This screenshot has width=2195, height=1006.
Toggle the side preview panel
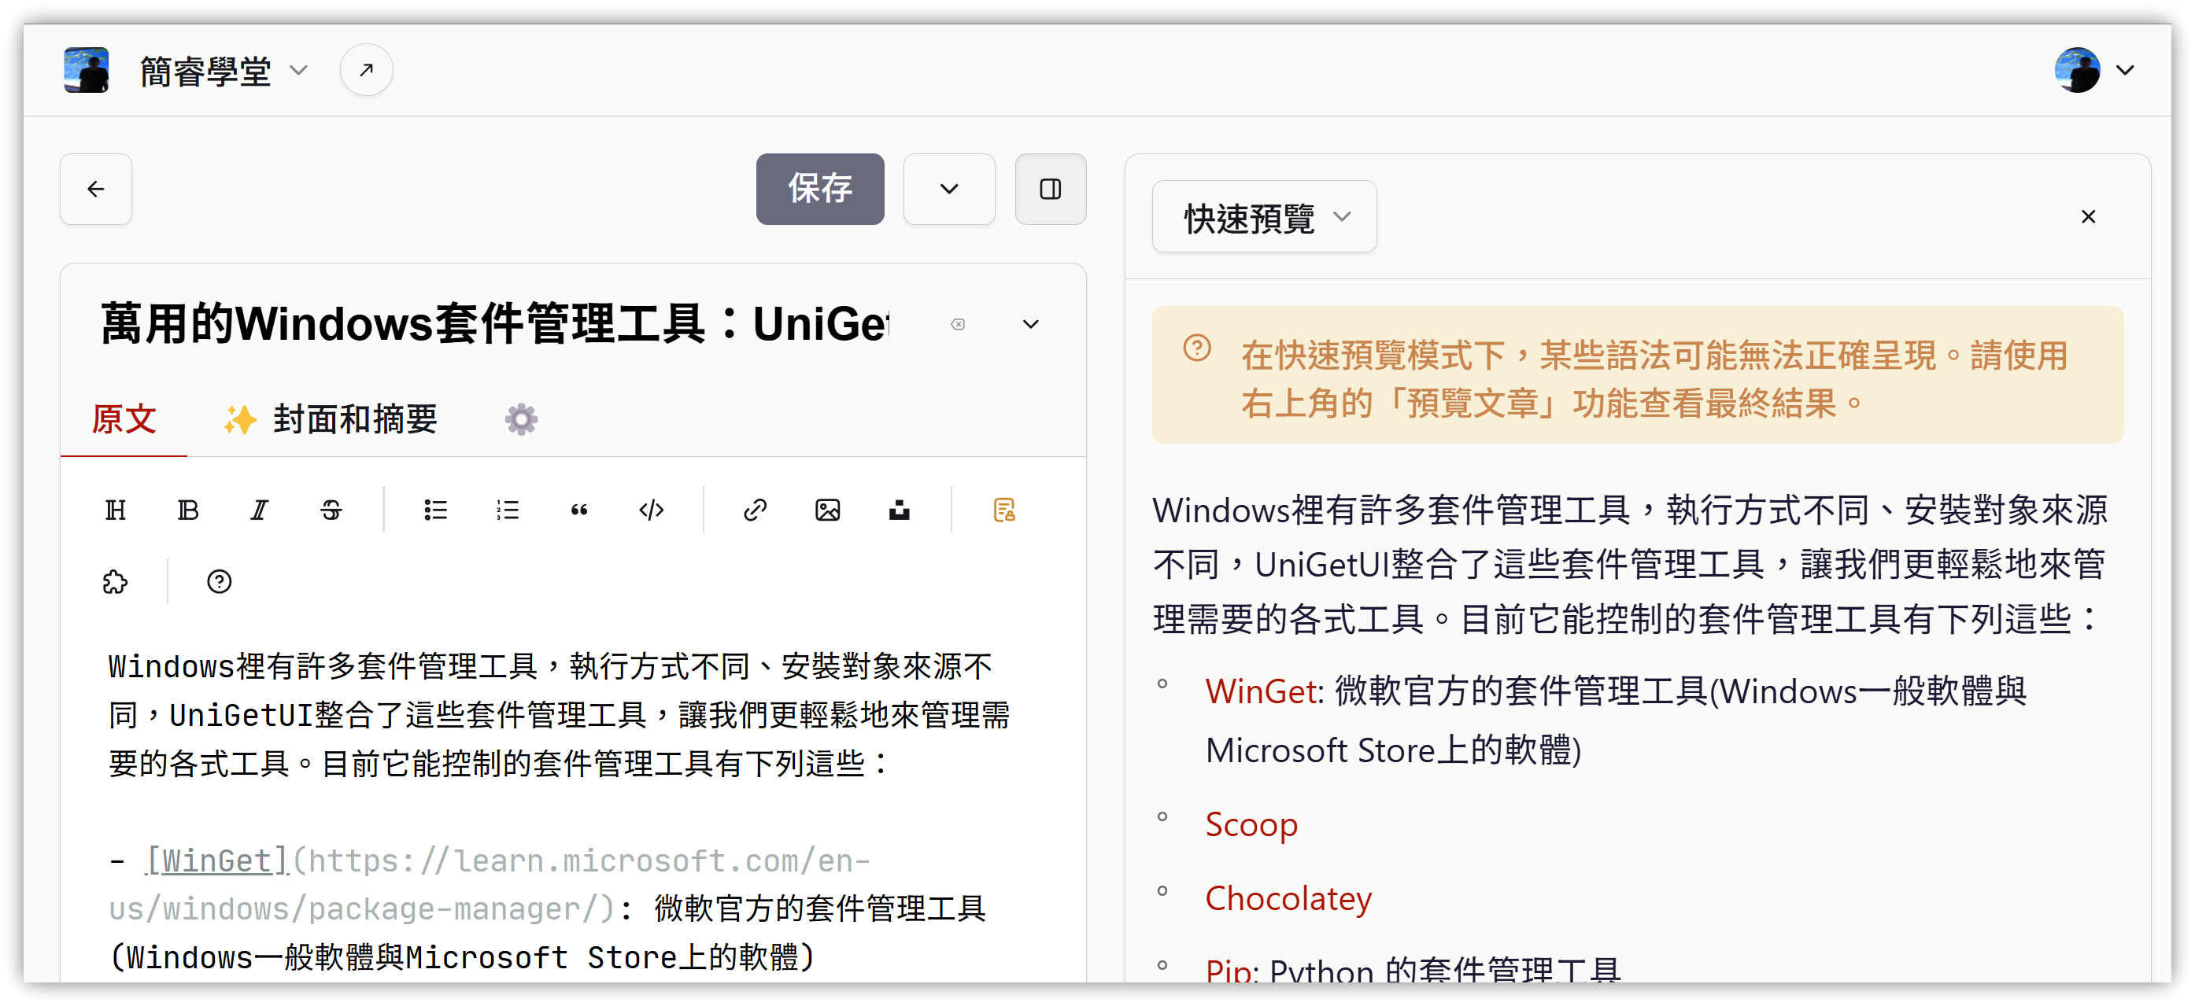coord(1050,189)
